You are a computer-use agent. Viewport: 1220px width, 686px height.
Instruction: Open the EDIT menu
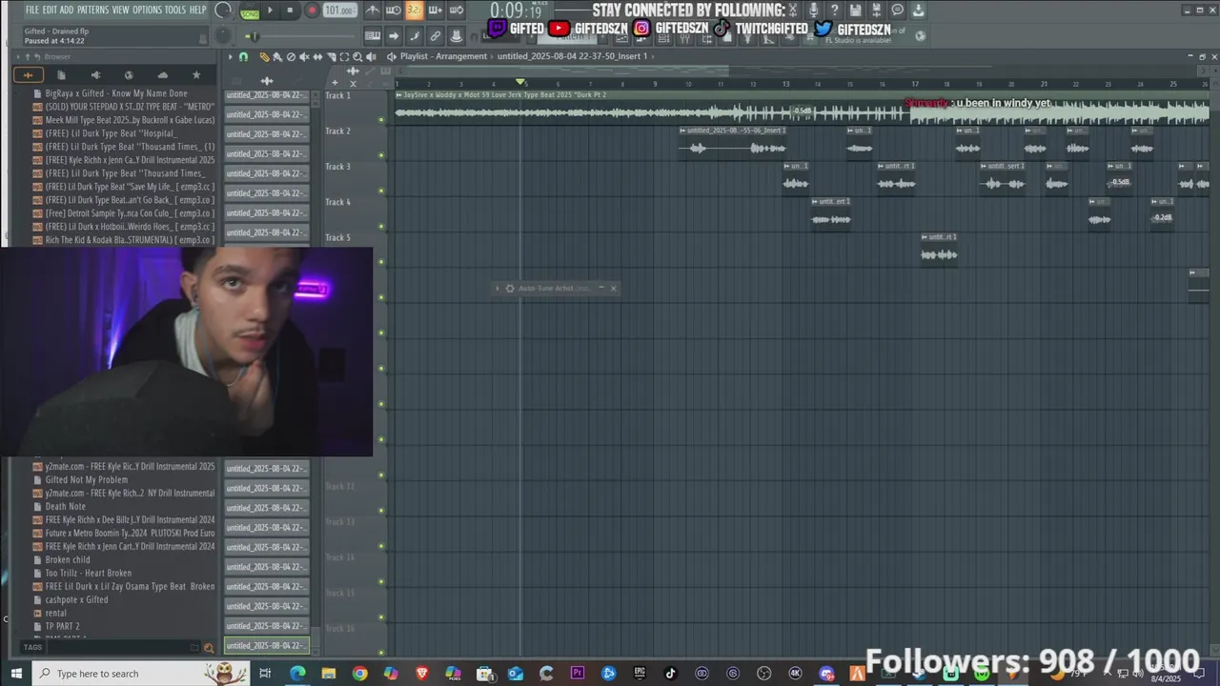coord(50,10)
